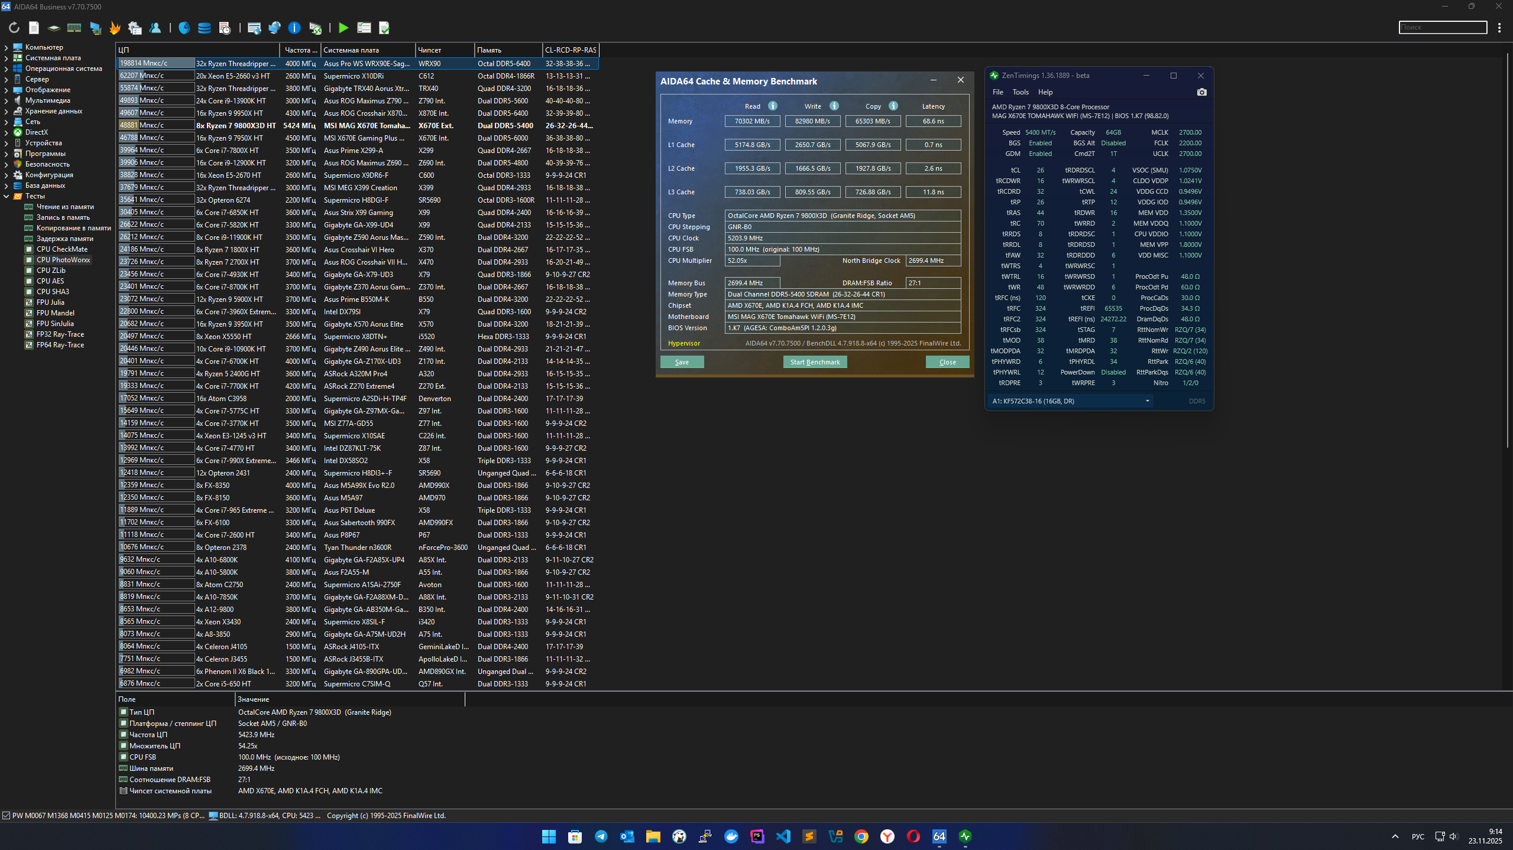Click Save in the benchmark window

click(682, 362)
